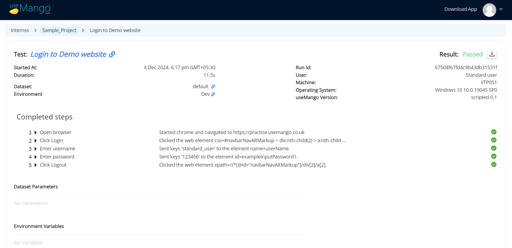Open the account dropdown arrow
Viewport: 512px width, 248px height.
[x=501, y=9]
